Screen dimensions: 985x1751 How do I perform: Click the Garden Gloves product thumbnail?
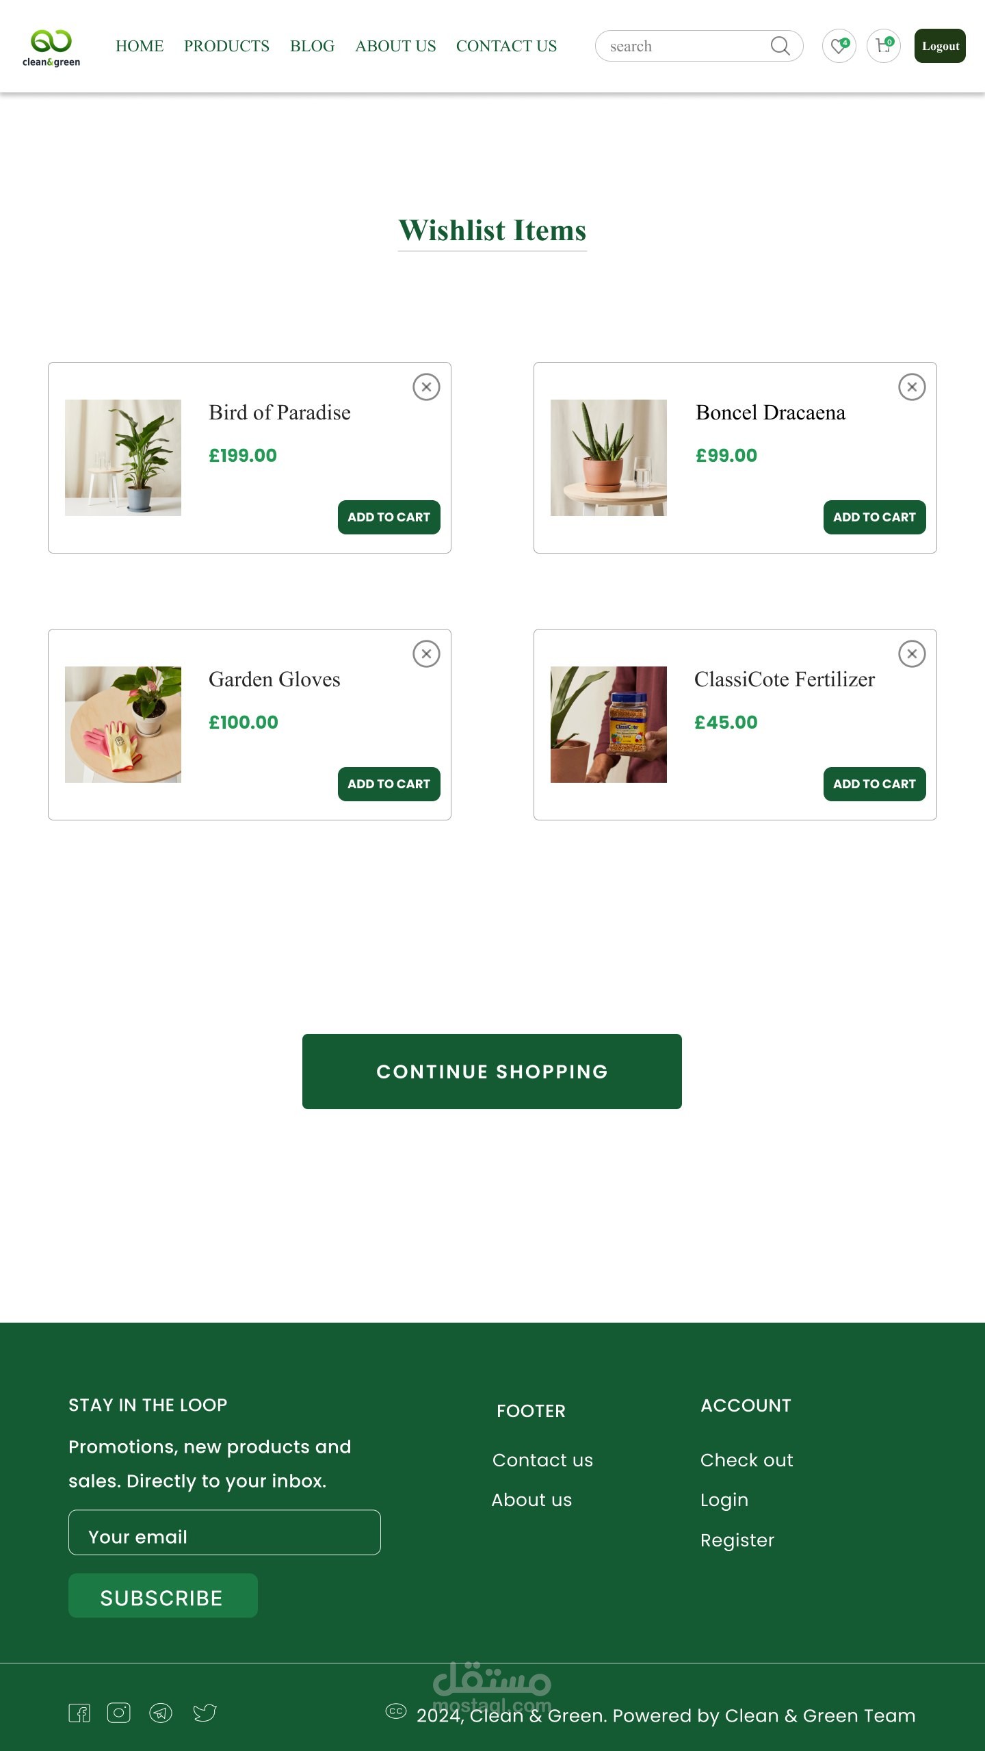point(123,724)
